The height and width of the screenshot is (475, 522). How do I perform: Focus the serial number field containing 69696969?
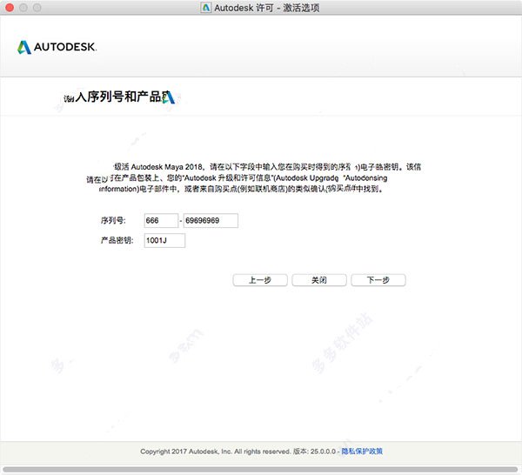211,220
